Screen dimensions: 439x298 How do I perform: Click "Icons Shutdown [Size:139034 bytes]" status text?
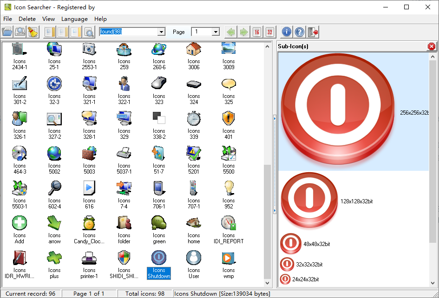click(222, 293)
